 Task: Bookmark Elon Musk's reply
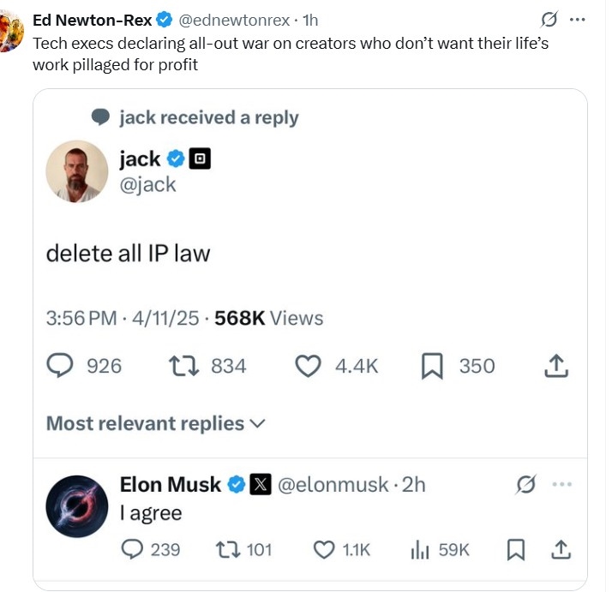pyautogui.click(x=516, y=549)
